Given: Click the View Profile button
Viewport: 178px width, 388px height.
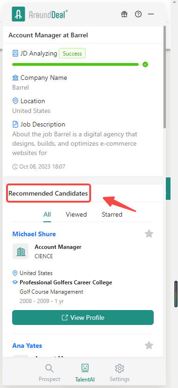Looking at the screenshot, I should [x=83, y=317].
